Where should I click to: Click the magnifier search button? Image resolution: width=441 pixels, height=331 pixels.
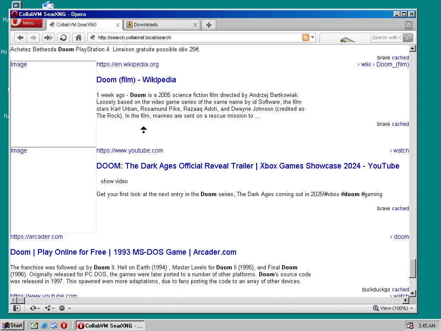(408, 37)
